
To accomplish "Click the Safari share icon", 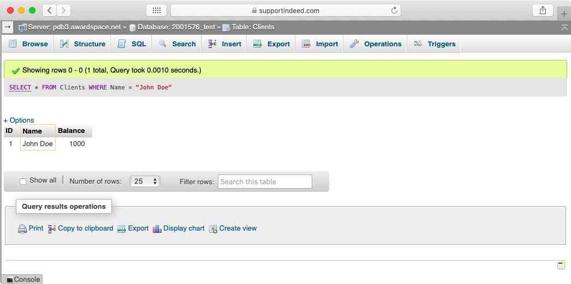I will click(x=543, y=10).
